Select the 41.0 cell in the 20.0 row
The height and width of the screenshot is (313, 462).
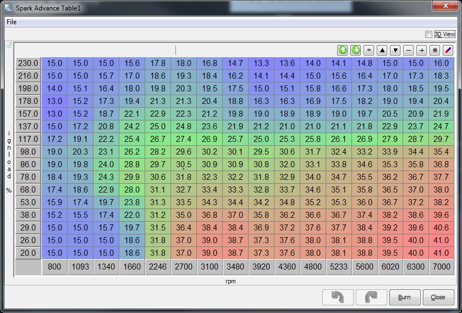[441, 252]
